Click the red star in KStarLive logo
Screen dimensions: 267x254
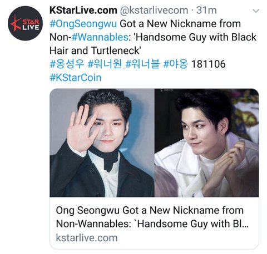16,23
